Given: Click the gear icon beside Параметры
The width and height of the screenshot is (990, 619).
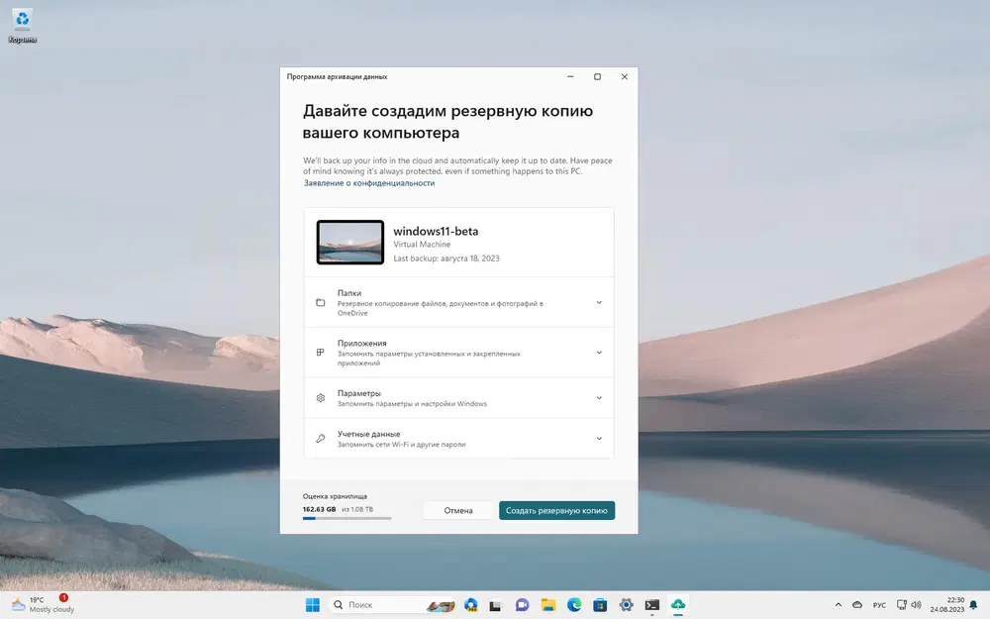Looking at the screenshot, I should coord(321,398).
